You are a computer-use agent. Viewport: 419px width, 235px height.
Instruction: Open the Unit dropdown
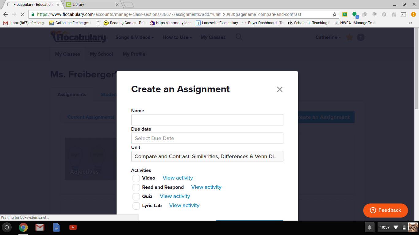click(x=207, y=156)
